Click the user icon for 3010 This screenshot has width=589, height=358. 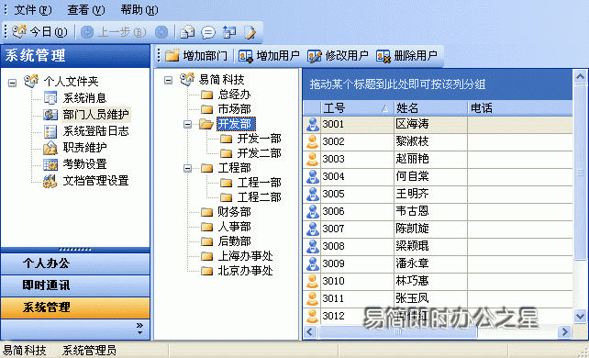pos(312,281)
